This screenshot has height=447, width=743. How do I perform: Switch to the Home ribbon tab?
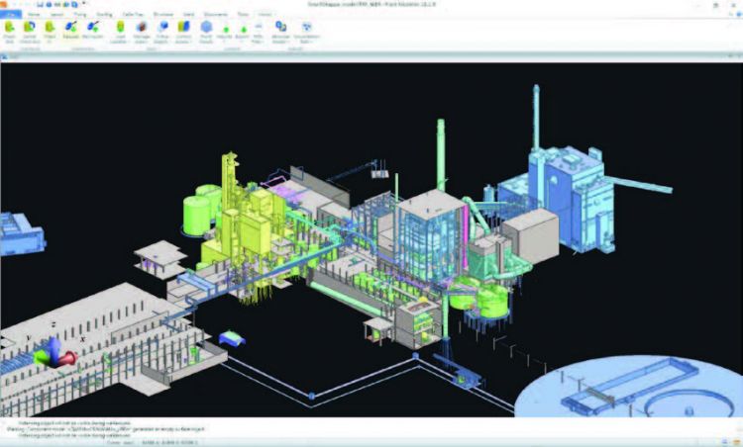click(x=33, y=14)
